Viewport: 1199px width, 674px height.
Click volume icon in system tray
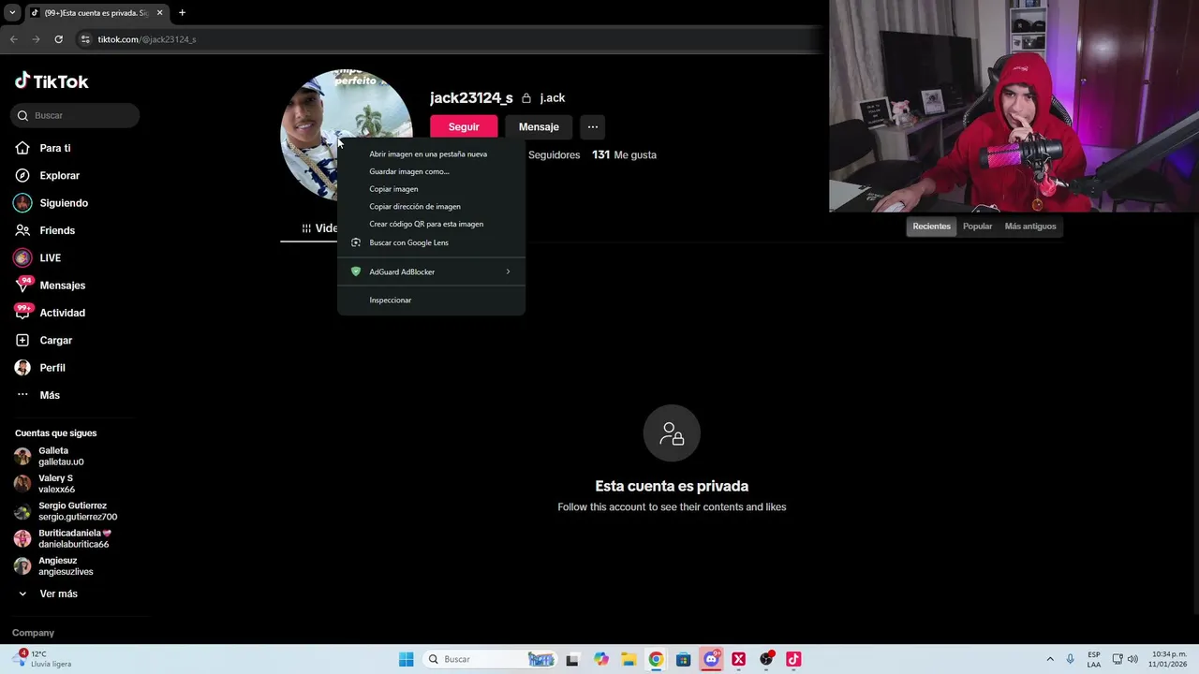[1132, 659]
